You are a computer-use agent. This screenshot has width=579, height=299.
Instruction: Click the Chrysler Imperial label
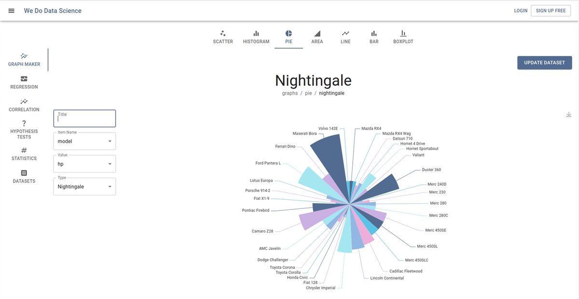pos(320,288)
